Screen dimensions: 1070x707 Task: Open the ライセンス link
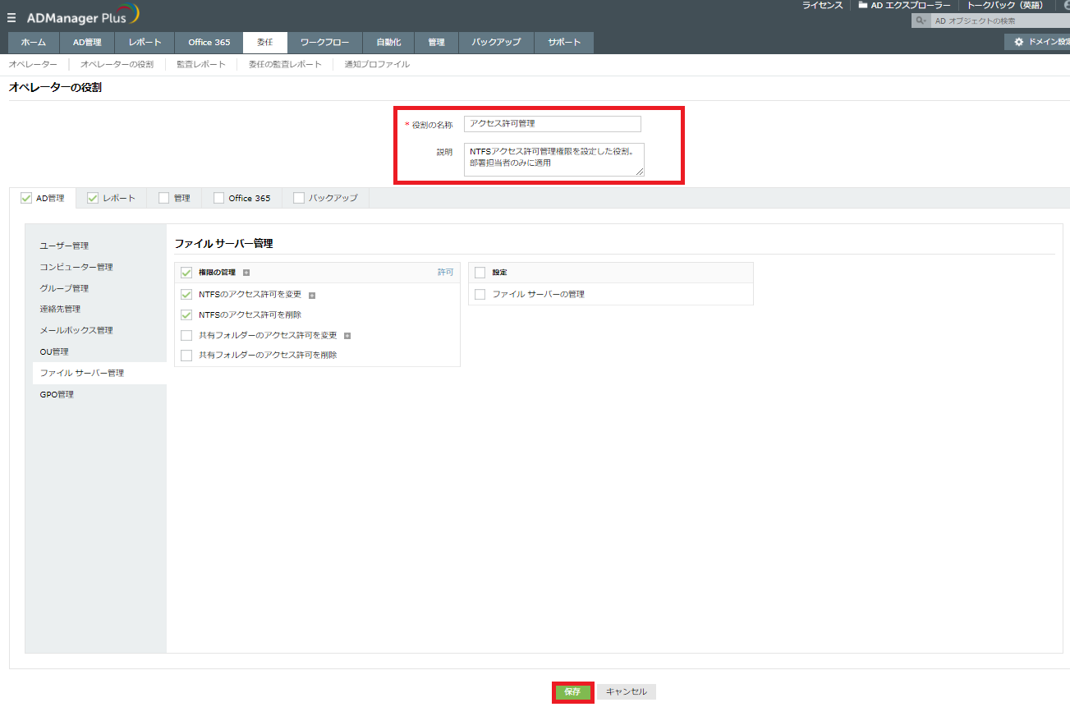(x=822, y=6)
